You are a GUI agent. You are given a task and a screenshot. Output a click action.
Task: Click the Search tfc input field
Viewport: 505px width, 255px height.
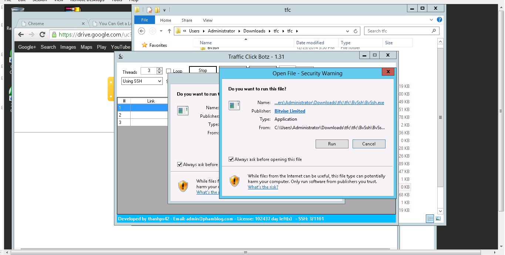[398, 31]
